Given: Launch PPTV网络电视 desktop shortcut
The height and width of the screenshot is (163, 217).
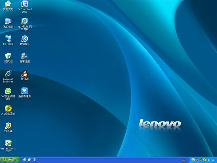Looking at the screenshot, I should pos(24,21).
